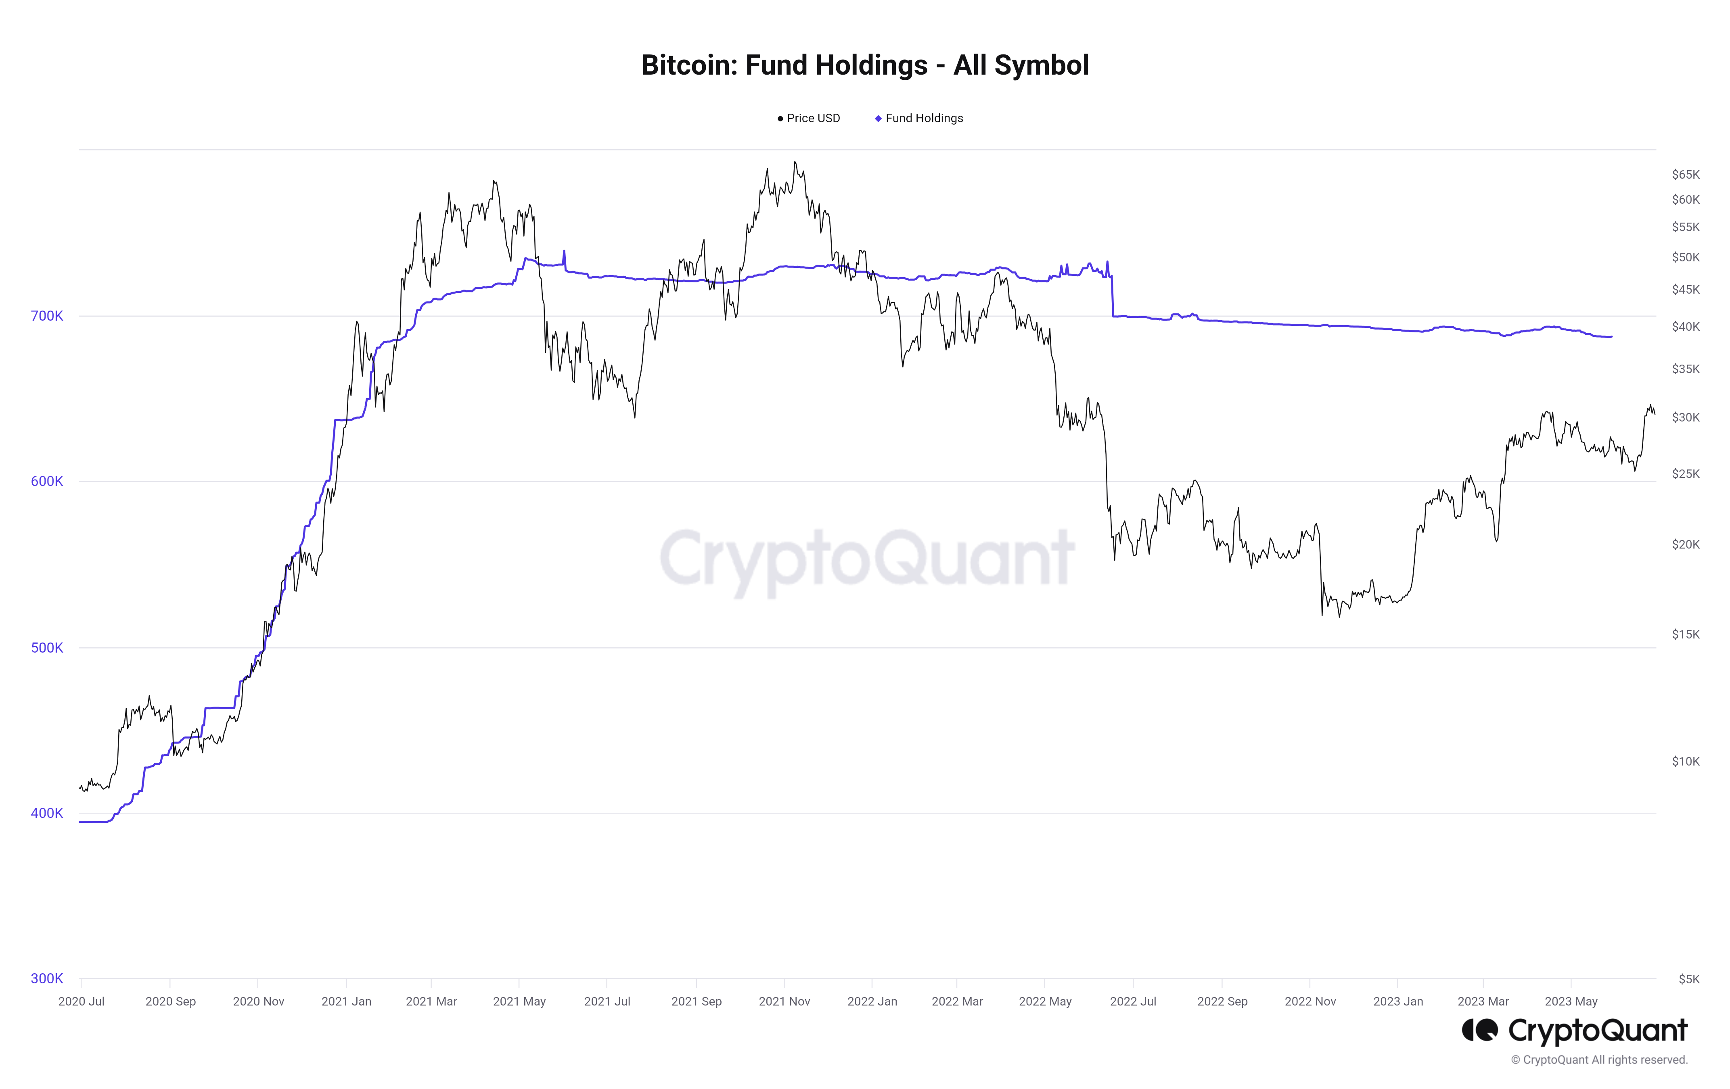The height and width of the screenshot is (1089, 1730).
Task: Click the $5K label on right axis
Action: coord(1689,978)
